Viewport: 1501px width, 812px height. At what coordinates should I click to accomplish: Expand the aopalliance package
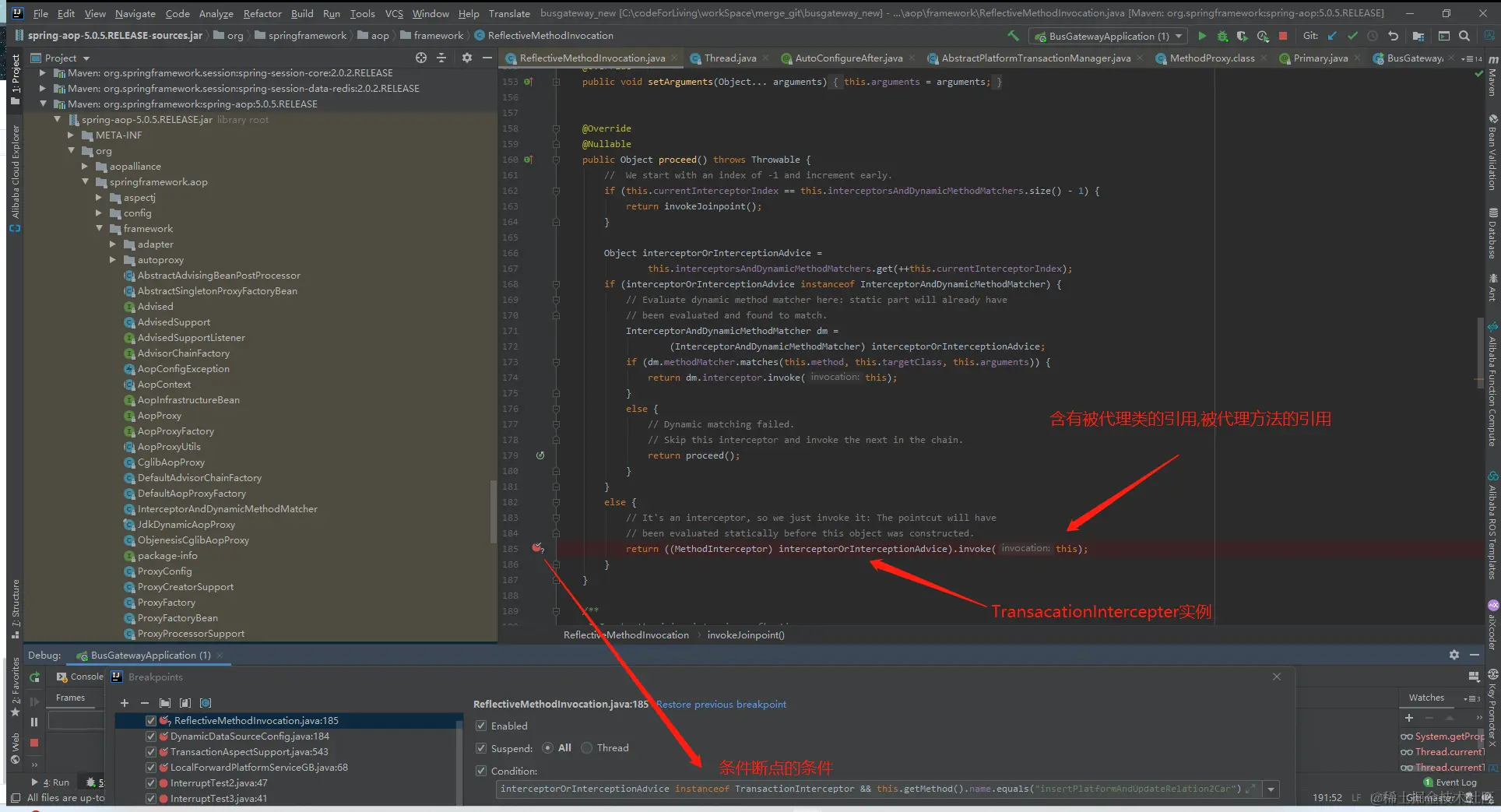(85, 167)
